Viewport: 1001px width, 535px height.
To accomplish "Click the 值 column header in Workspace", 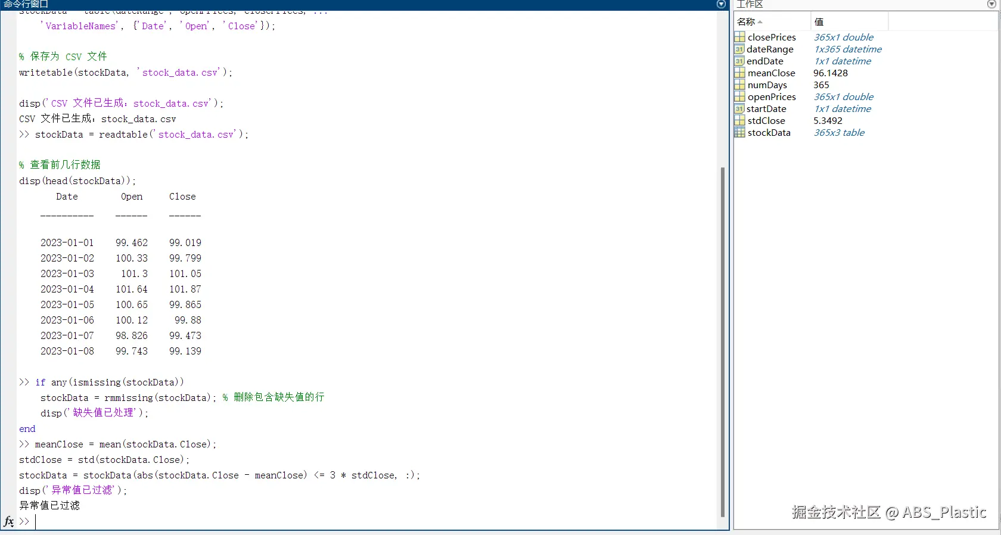I will (x=849, y=21).
